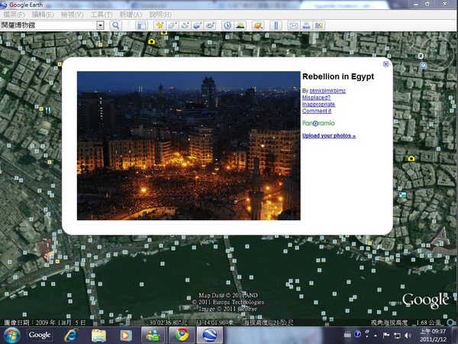458x344 pixels.
Task: Toggle the sidebar panel icon
Action: (142, 25)
